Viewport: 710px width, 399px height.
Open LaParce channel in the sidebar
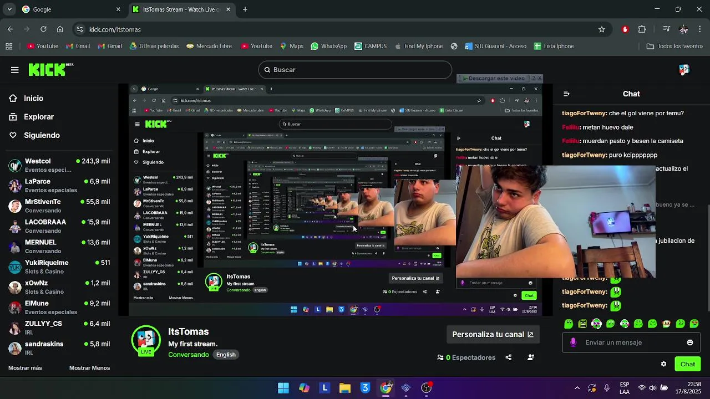(59, 186)
